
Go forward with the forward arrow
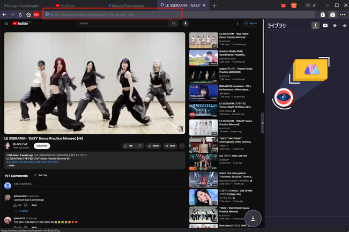(x=12, y=14)
